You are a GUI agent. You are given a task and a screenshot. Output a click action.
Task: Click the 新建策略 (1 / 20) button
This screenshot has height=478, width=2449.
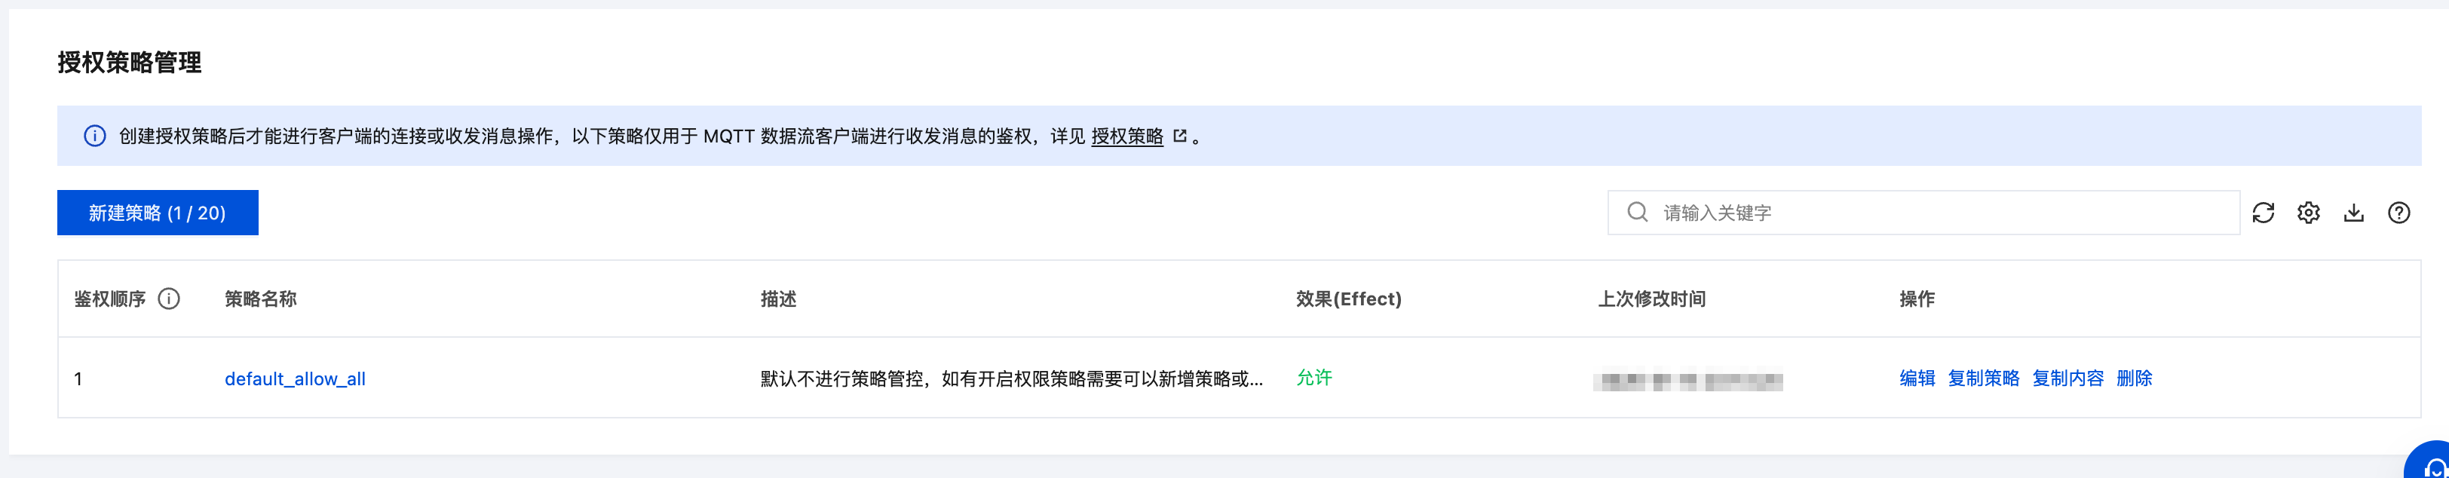point(158,213)
